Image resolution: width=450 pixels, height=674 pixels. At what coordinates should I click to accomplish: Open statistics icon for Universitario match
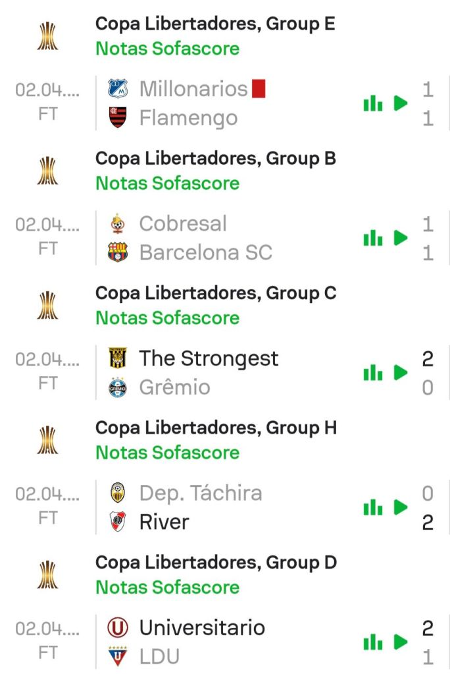pyautogui.click(x=372, y=642)
